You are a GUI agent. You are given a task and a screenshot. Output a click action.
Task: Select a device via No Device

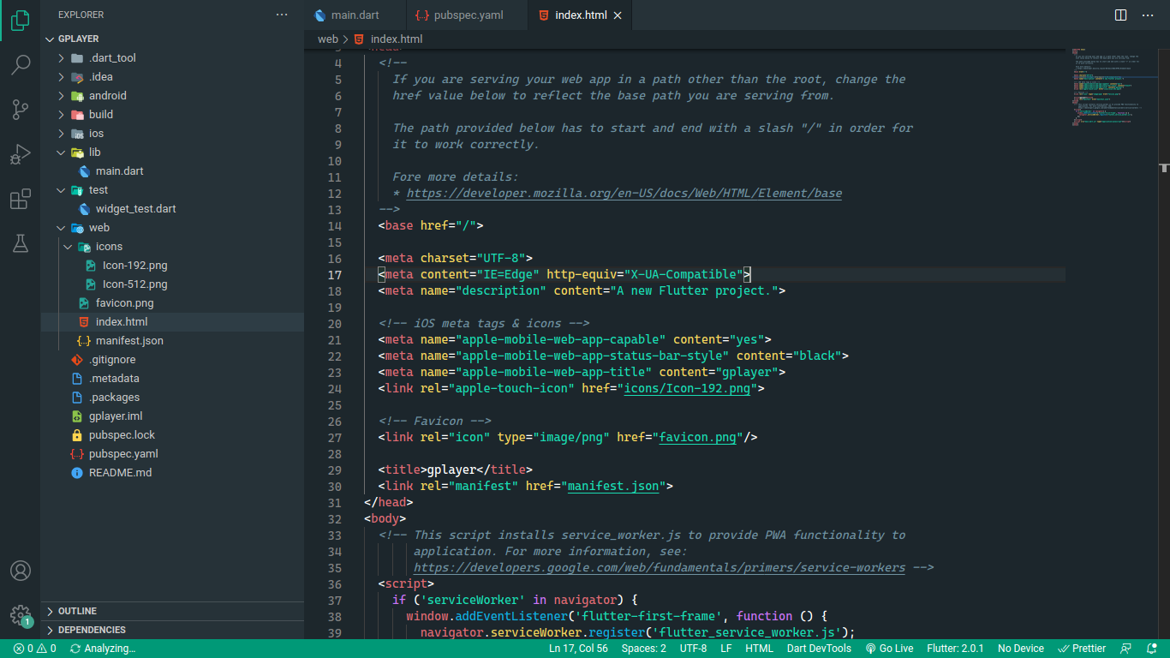[x=1021, y=649]
